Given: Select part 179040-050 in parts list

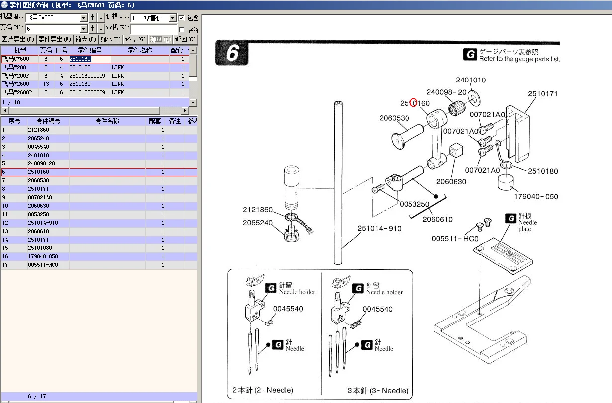Looking at the screenshot, I should [x=99, y=256].
